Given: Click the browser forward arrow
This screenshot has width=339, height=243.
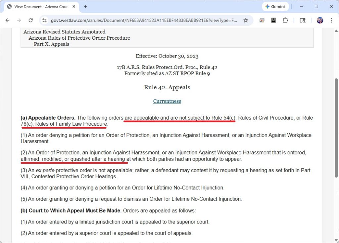Looking at the screenshot, I should (x=19, y=20).
